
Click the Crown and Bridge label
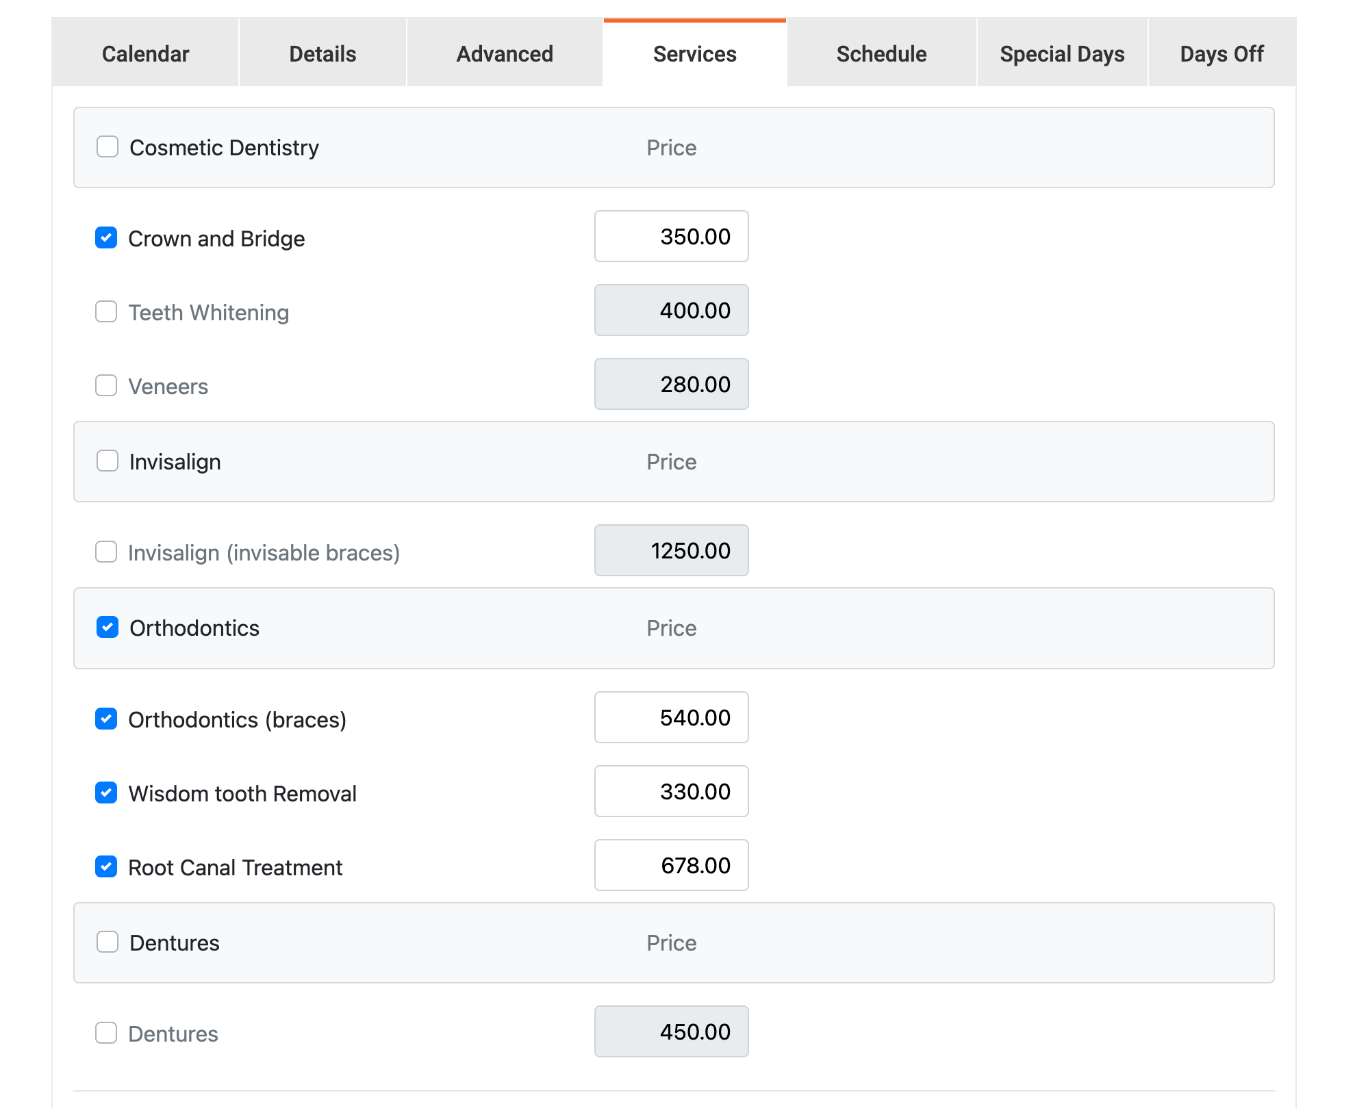(216, 239)
